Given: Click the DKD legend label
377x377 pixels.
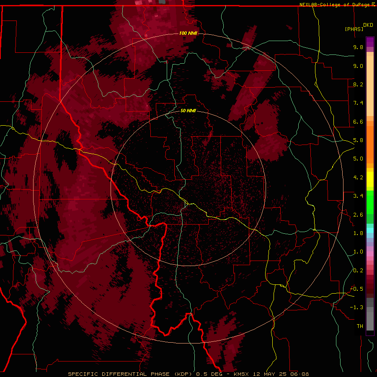Looking at the screenshot, I should pyautogui.click(x=368, y=25).
